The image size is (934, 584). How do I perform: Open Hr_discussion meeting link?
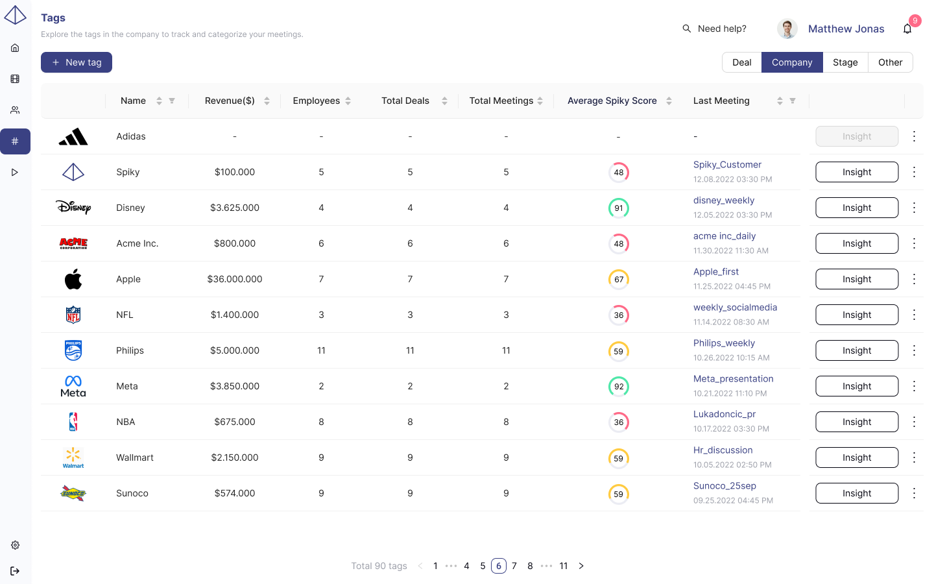[x=723, y=450]
